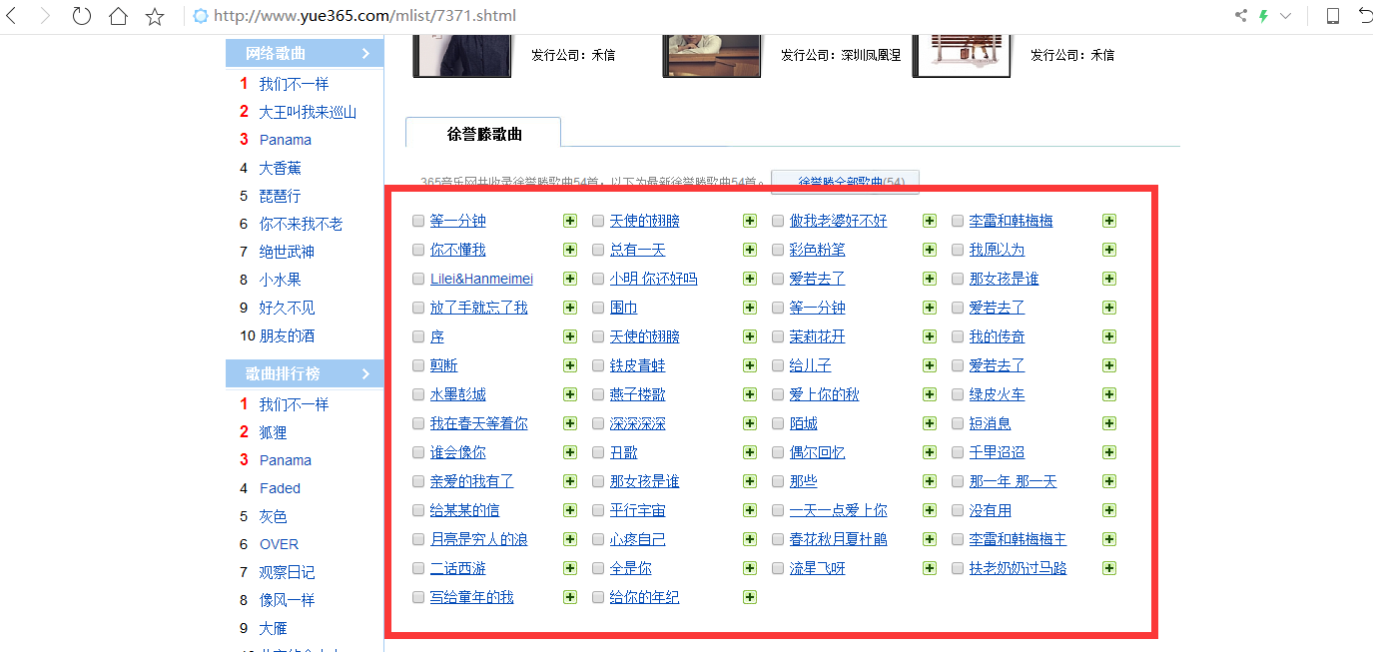Viewport: 1373px width, 652px height.
Task: Click the green plus next to 你不懂我
Action: (x=570, y=250)
